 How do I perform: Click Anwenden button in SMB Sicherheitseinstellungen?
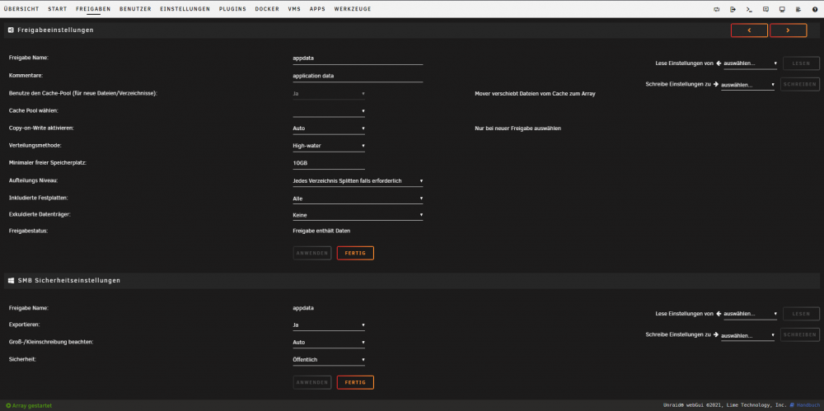312,383
